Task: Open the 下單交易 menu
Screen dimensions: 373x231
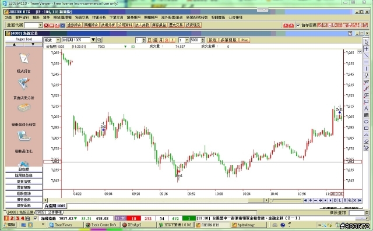Action: 117,17
